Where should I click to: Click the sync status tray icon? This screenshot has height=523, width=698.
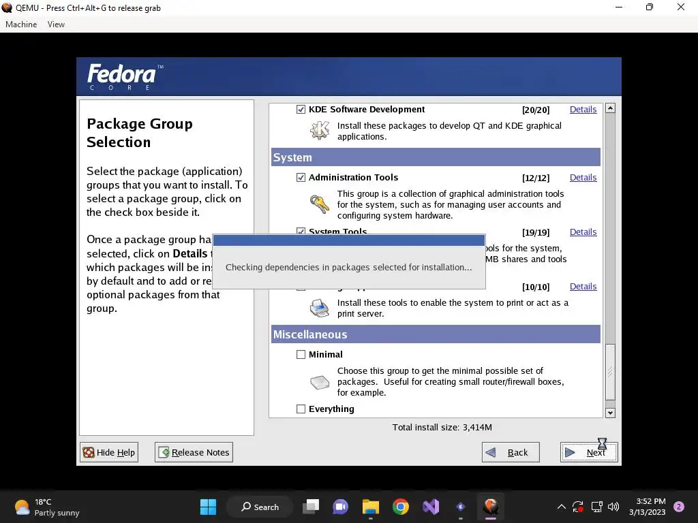tap(578, 507)
